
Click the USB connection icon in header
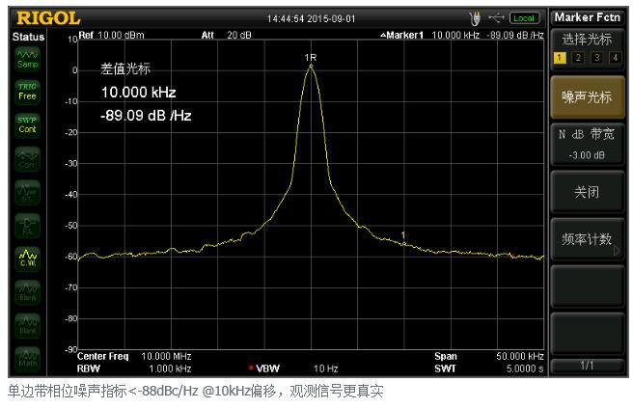496,17
